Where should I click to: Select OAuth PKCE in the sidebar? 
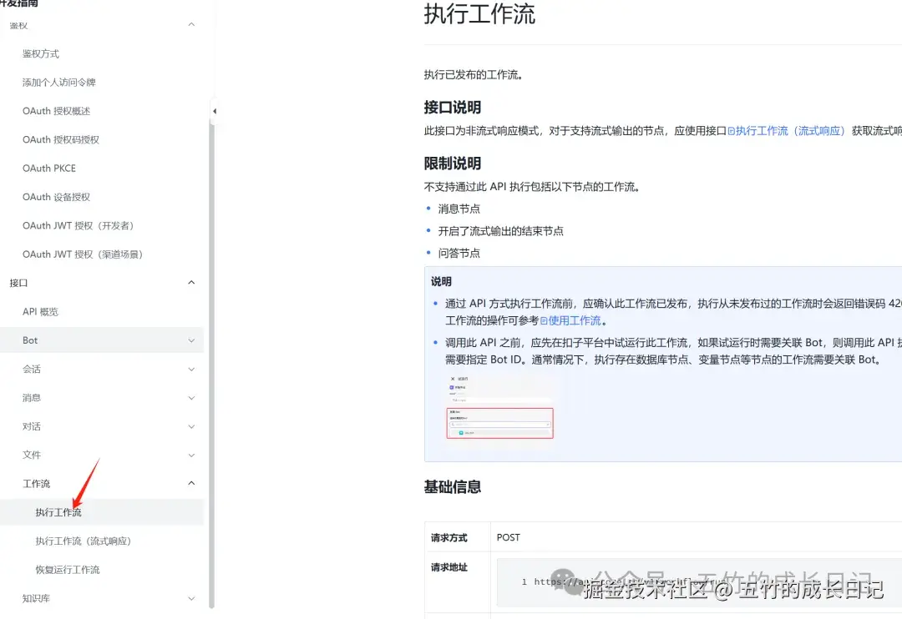click(x=48, y=168)
